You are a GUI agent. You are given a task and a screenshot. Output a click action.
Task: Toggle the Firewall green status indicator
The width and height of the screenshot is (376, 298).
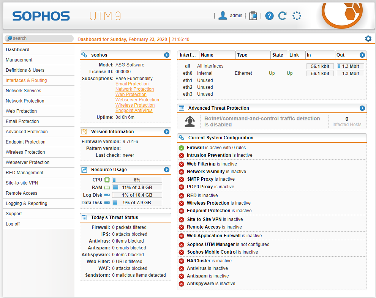[x=181, y=148]
